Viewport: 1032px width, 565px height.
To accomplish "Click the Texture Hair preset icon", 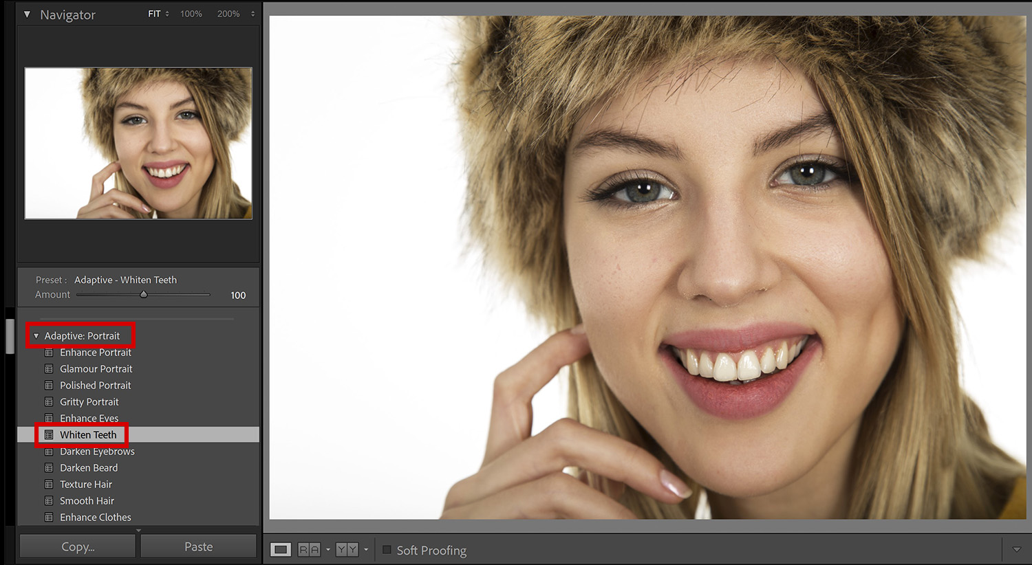I will 48,484.
